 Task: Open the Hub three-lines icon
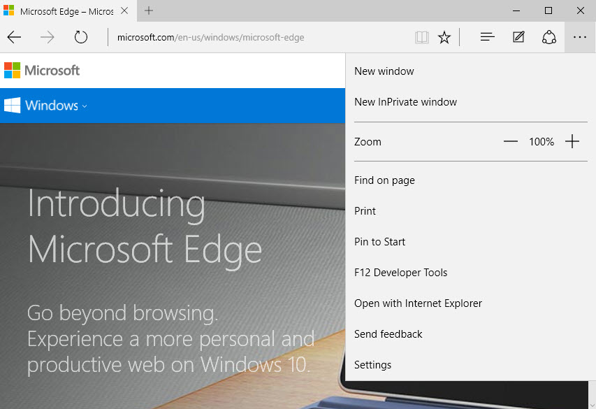pyautogui.click(x=487, y=37)
